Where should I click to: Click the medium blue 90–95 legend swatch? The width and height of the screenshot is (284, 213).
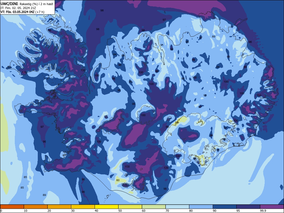pyautogui.click(x=225, y=207)
